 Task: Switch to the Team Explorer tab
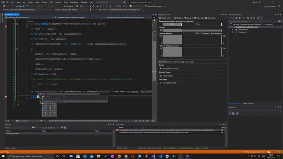coord(248,103)
